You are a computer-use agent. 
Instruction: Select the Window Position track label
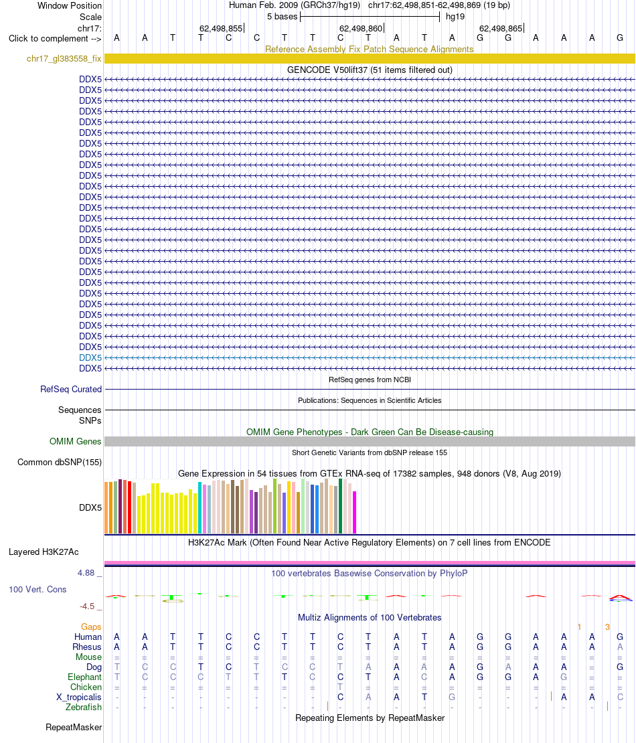(x=70, y=5)
